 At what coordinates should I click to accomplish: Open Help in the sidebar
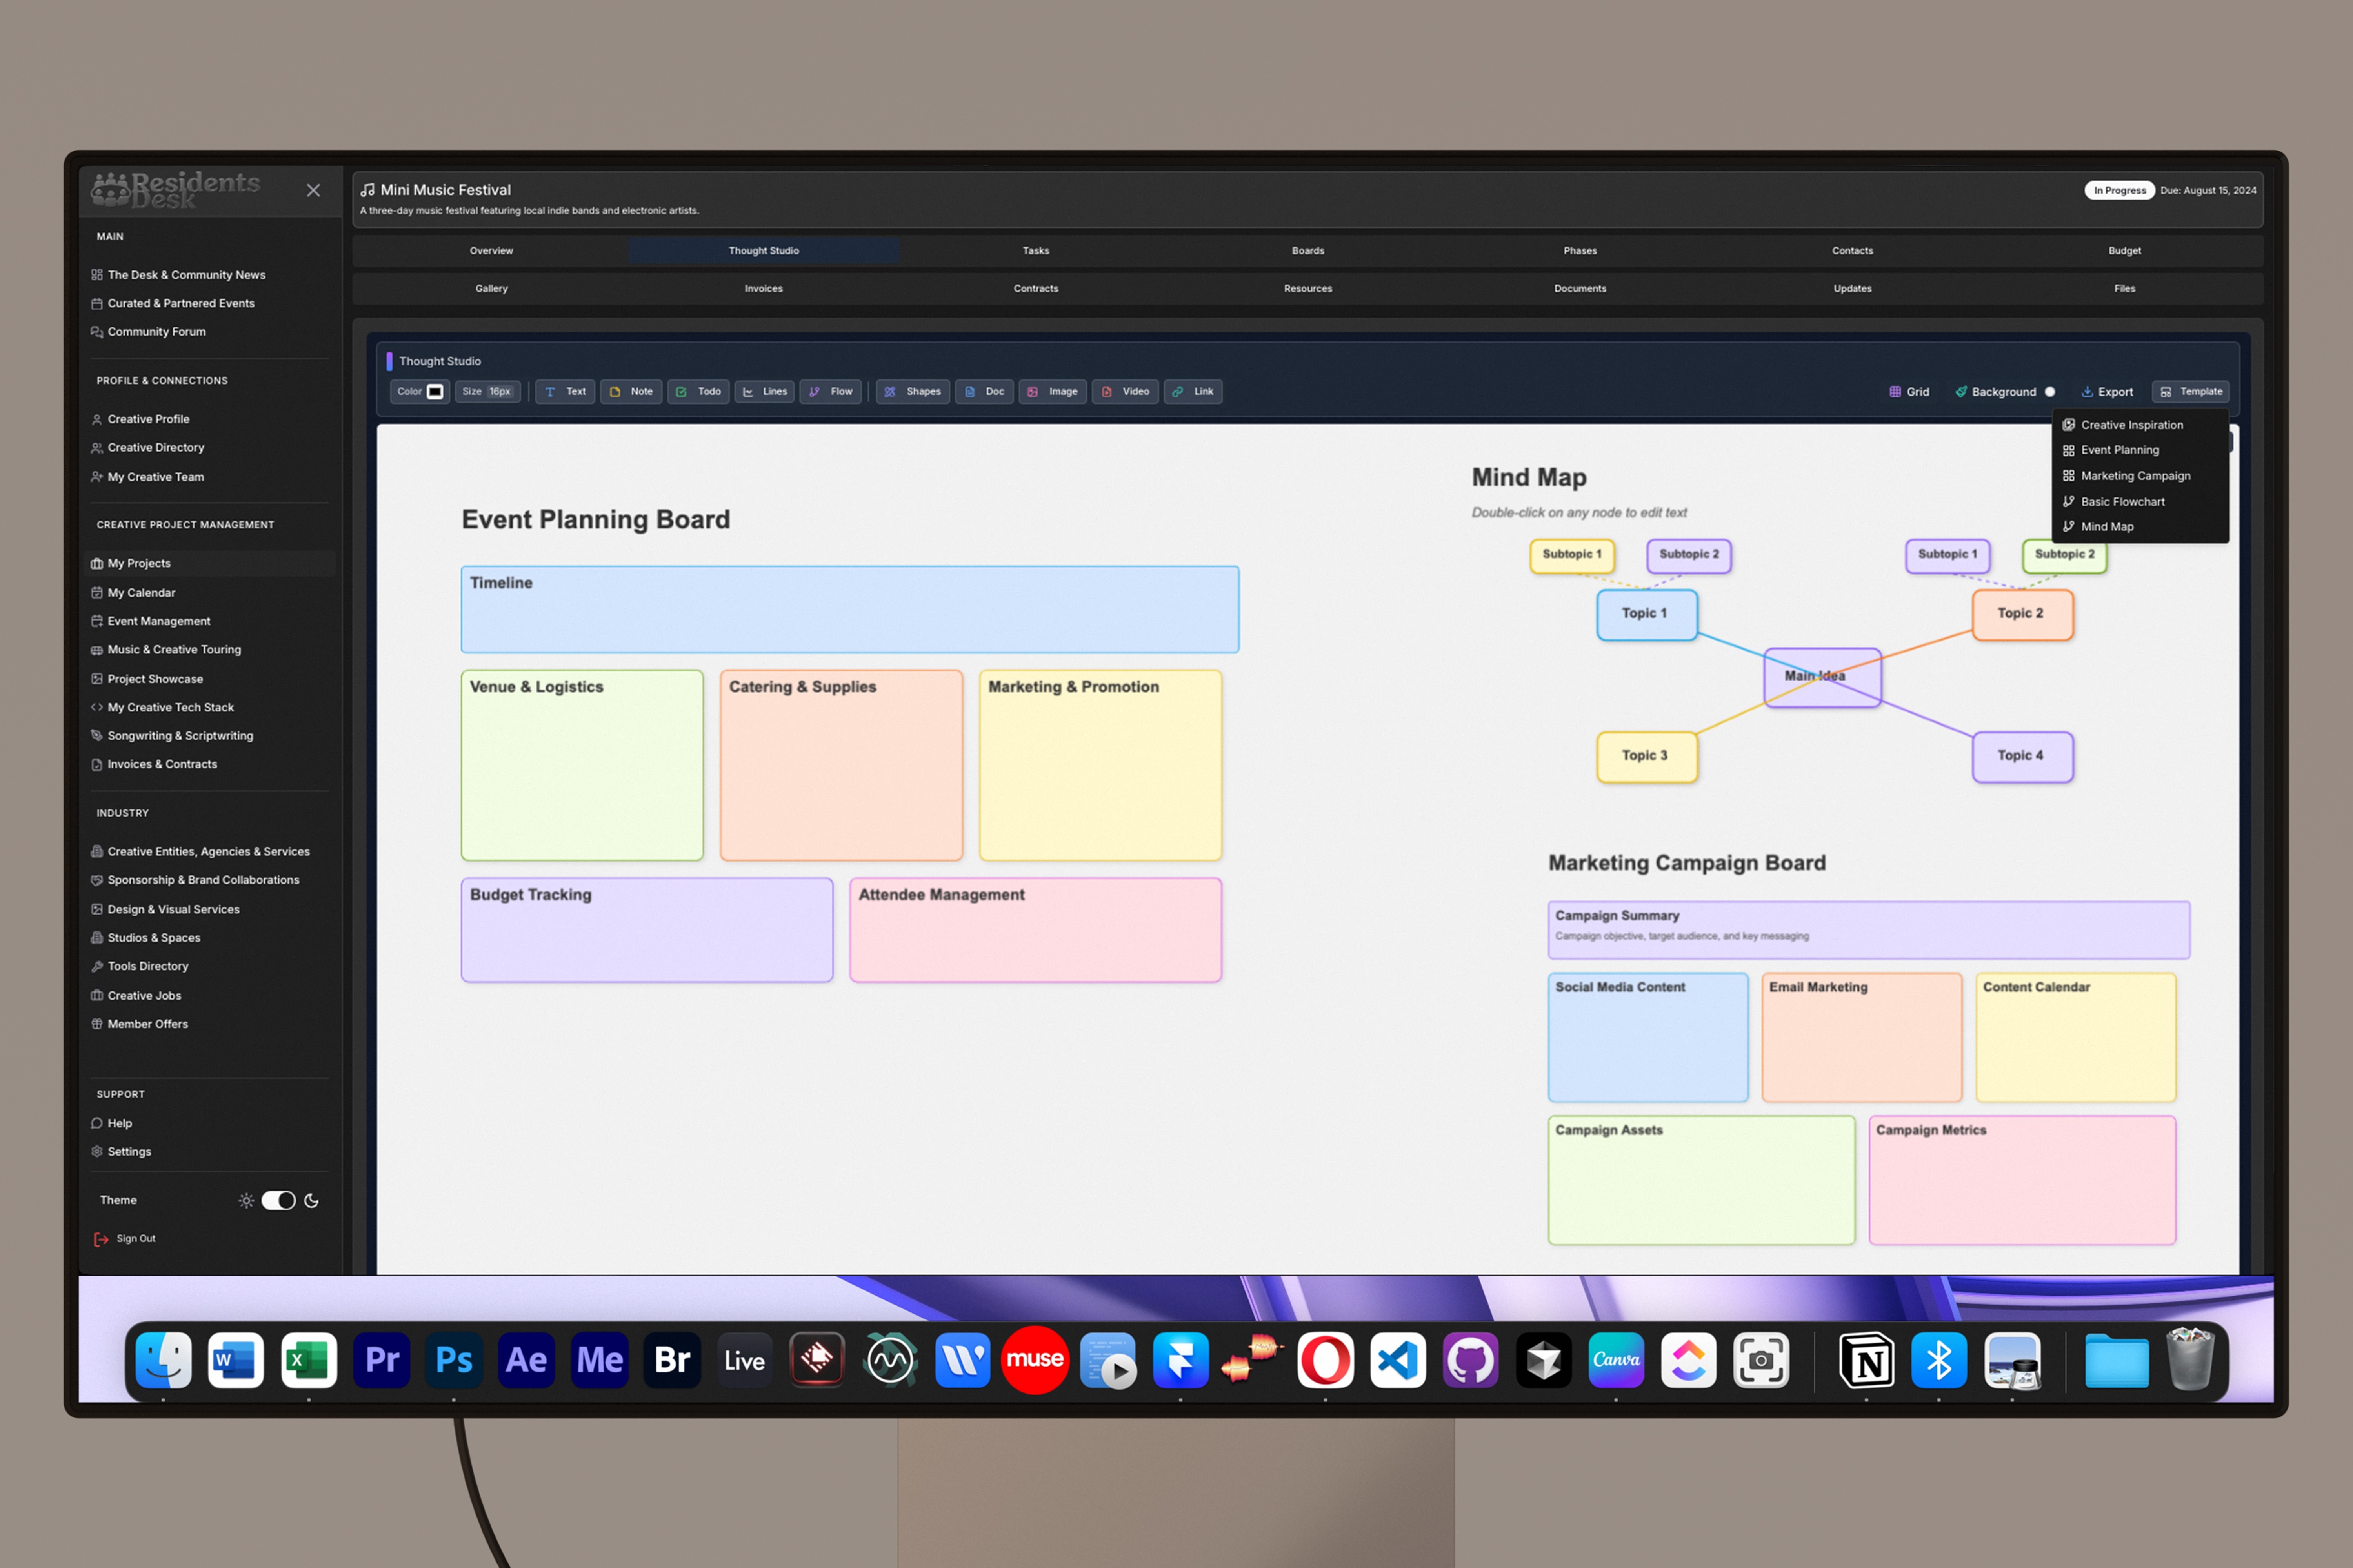pos(111,1124)
